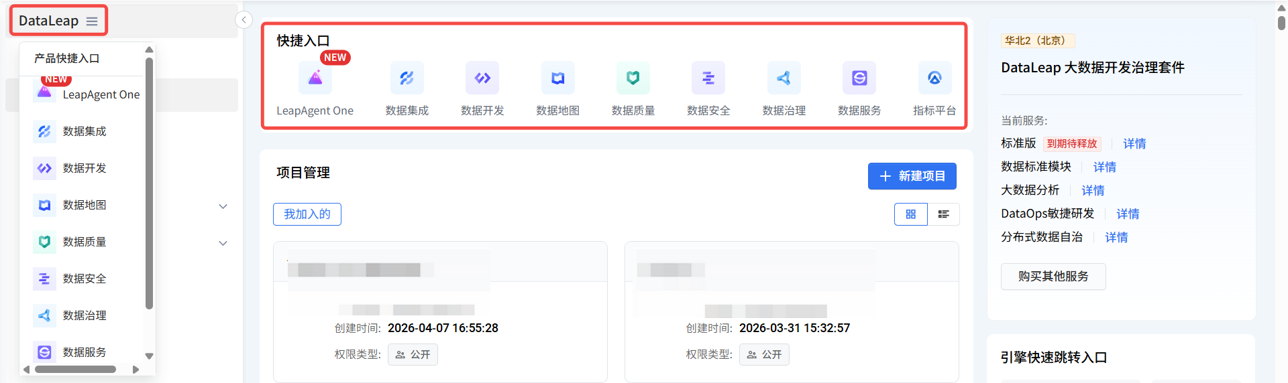Click product menu scroll-down arrow

coord(149,356)
